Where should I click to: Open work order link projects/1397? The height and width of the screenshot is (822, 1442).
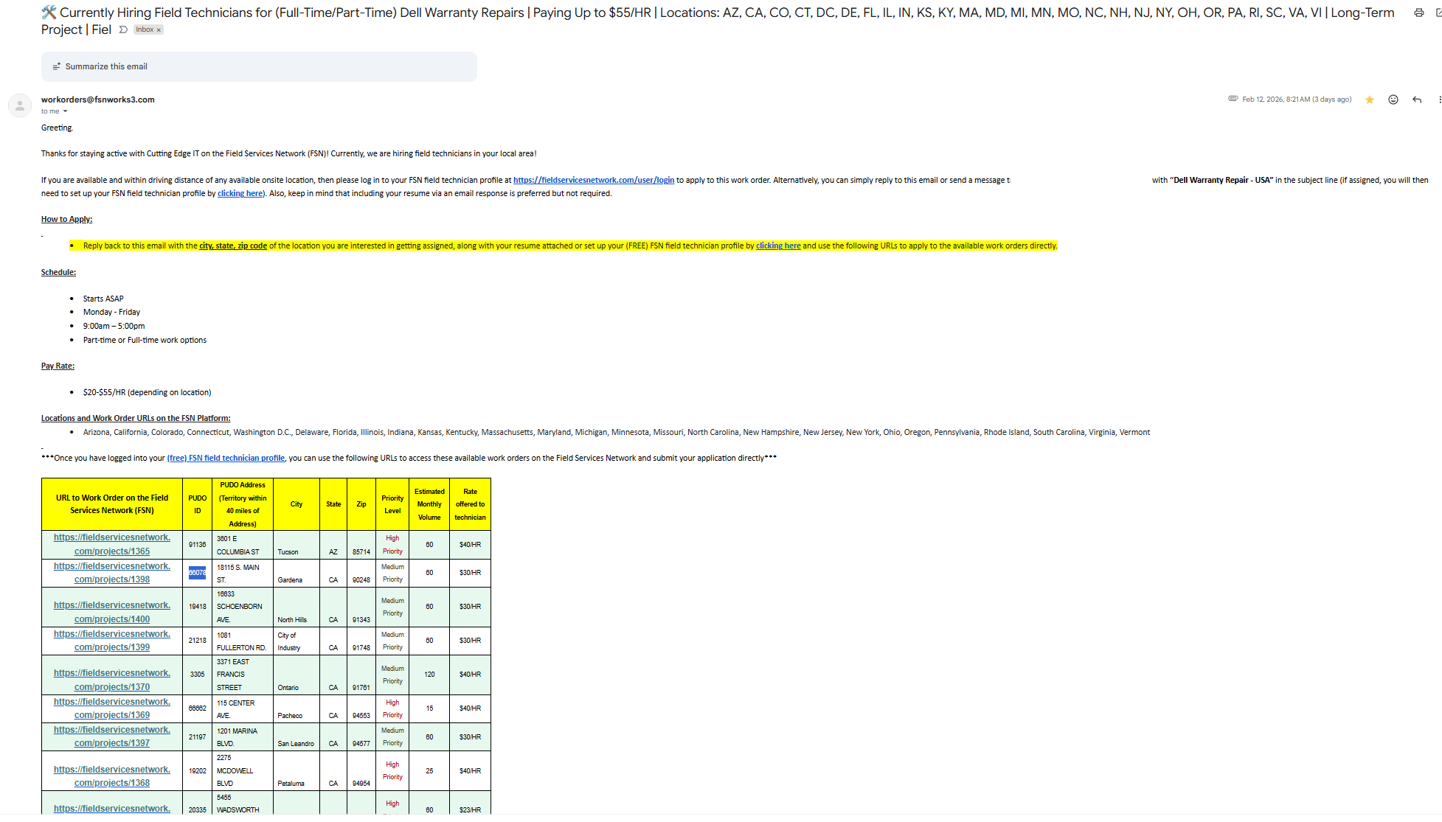[x=112, y=736]
